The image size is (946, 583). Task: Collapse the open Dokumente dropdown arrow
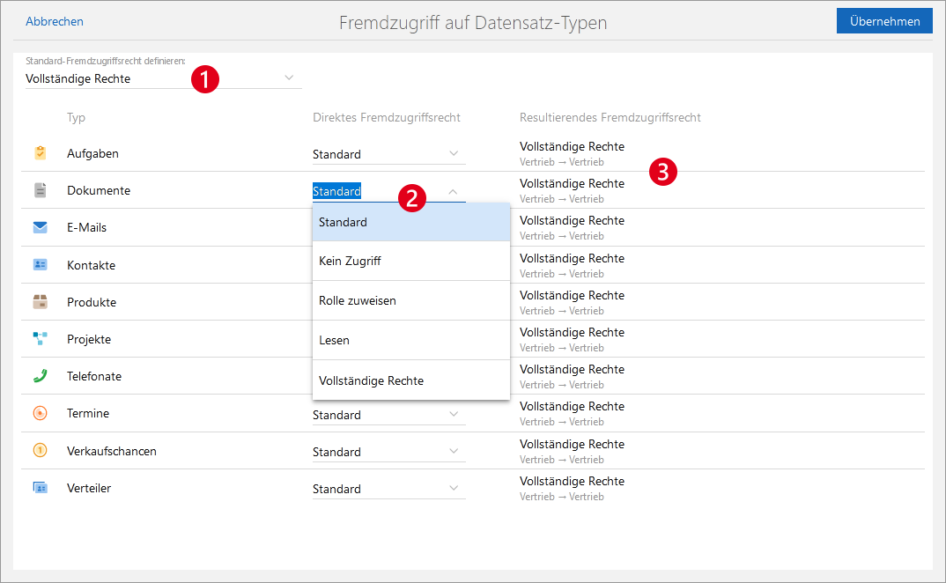(x=453, y=191)
